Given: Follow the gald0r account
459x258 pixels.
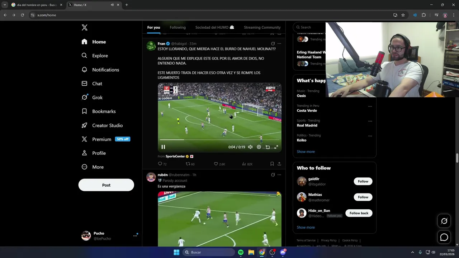Looking at the screenshot, I should tap(363, 181).
